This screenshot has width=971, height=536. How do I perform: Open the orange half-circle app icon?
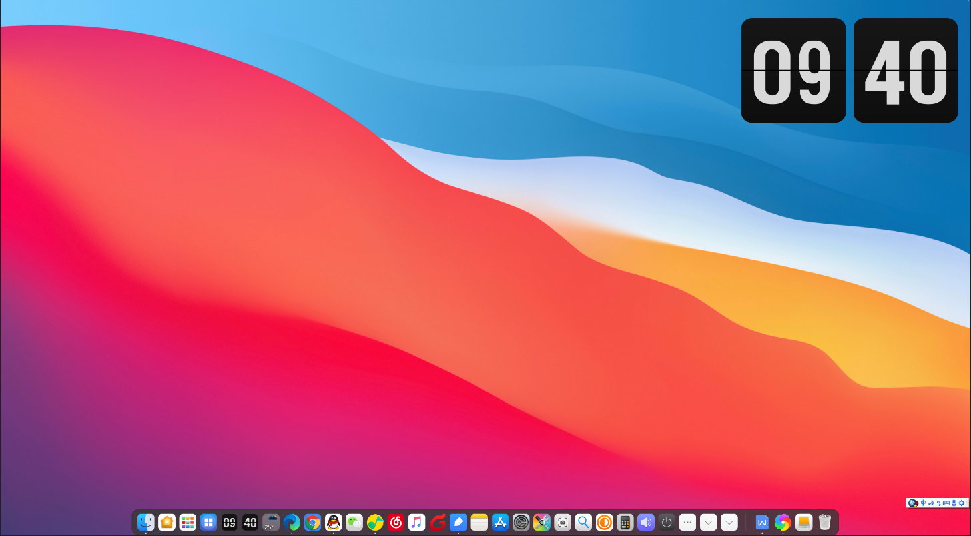coord(604,522)
